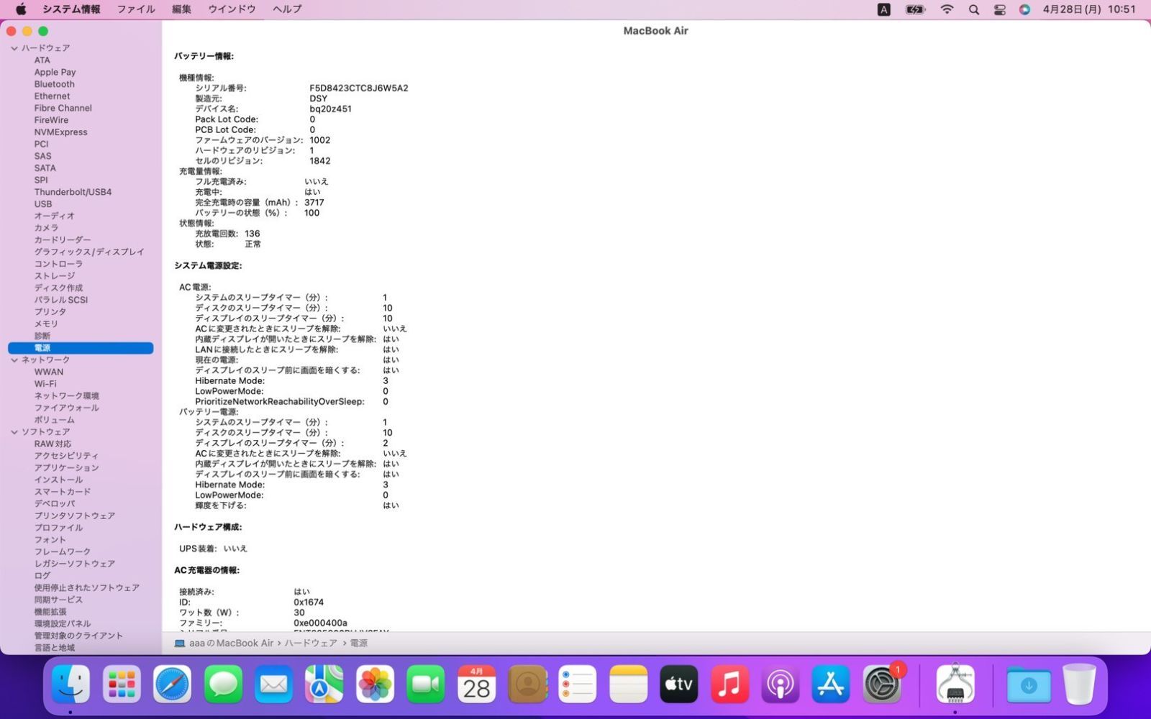
Task: Select Ethernet in sidebar
Action: tap(53, 96)
